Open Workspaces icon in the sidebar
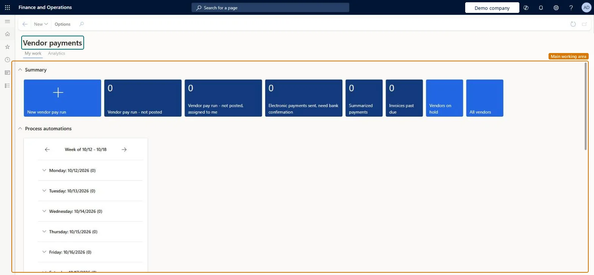The width and height of the screenshot is (594, 275). pos(7,73)
